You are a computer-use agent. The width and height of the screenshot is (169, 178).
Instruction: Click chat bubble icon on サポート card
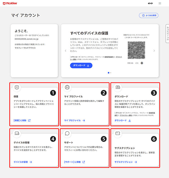[67, 133]
